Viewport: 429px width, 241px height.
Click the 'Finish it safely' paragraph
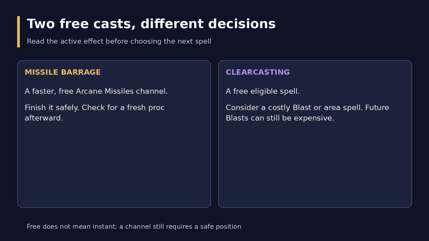tap(95, 113)
